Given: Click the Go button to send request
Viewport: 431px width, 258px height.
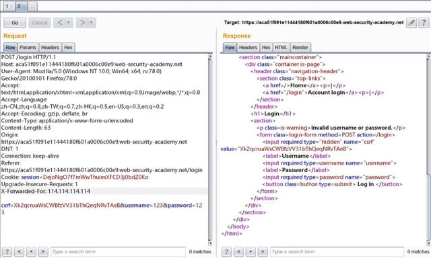Looking at the screenshot, I should tap(15, 23).
